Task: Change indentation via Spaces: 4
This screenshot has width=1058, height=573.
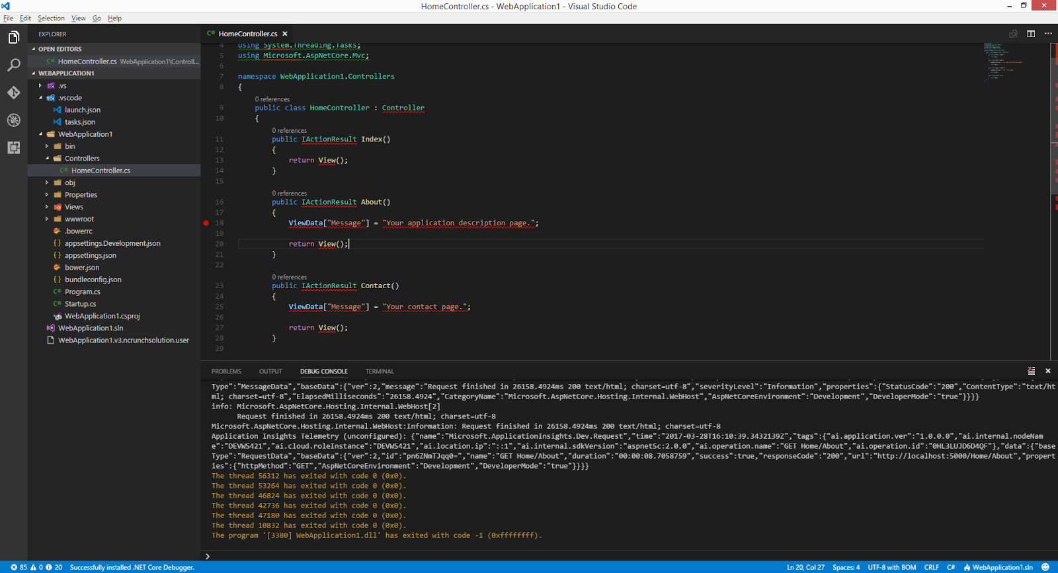Action: [x=846, y=567]
